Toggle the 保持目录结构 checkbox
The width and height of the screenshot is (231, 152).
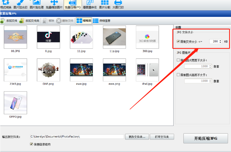[31, 144]
